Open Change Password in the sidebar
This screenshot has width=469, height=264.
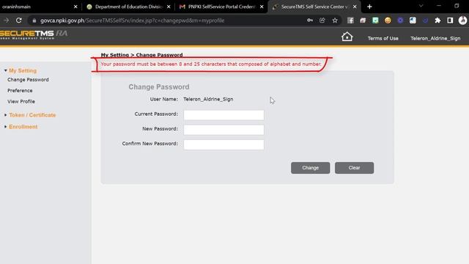(28, 80)
